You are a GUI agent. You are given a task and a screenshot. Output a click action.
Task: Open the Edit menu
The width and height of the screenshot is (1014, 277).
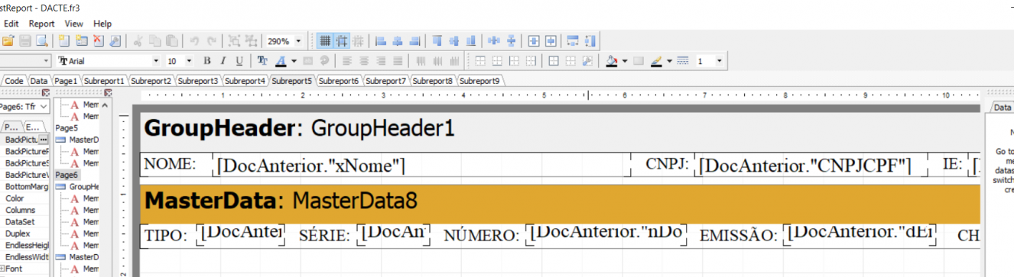pyautogui.click(x=11, y=24)
